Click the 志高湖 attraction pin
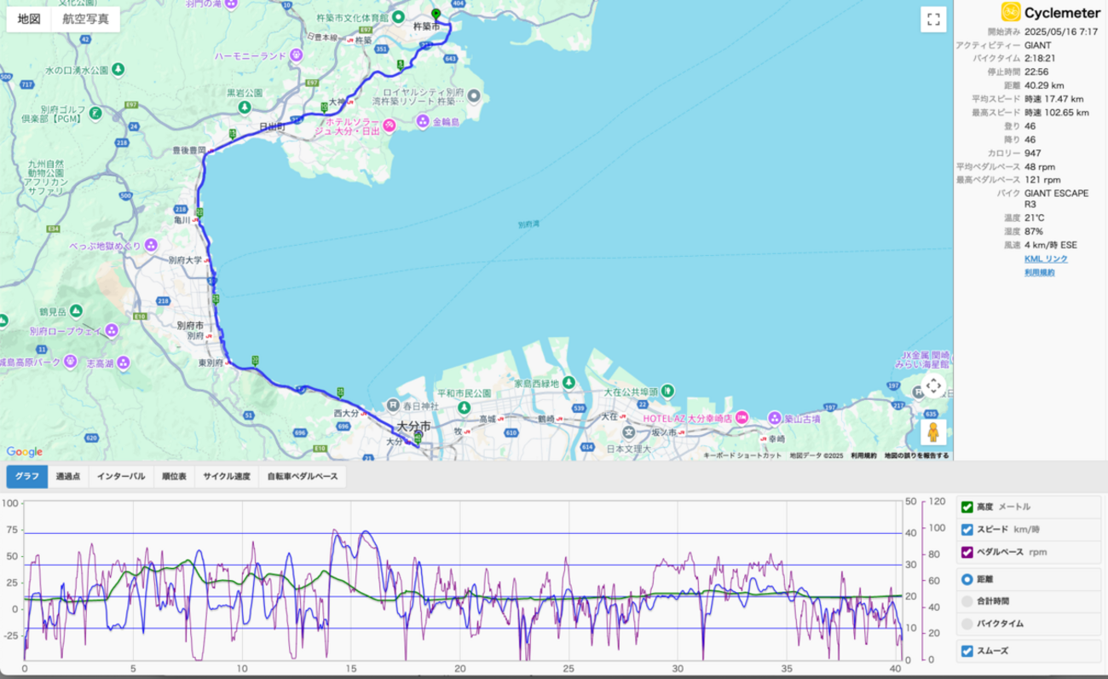The width and height of the screenshot is (1108, 679). [x=123, y=363]
